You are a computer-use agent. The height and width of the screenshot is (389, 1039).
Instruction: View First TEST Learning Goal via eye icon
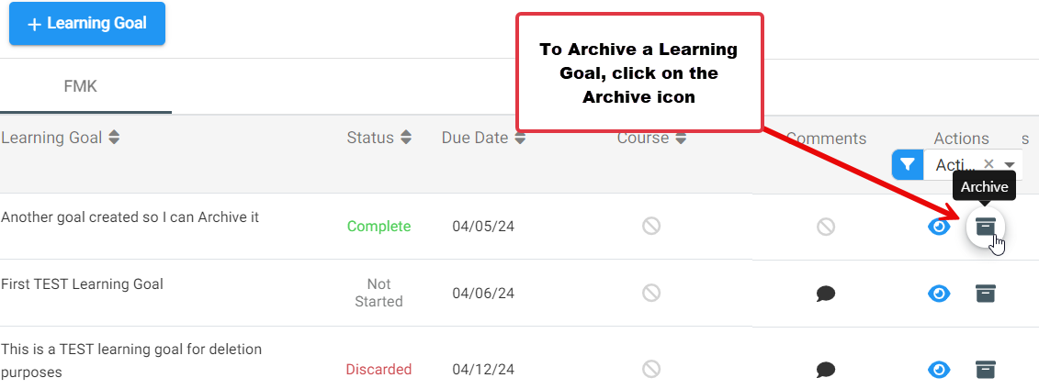pos(939,293)
